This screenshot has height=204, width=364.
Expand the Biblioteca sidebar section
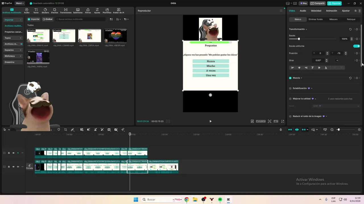pyautogui.click(x=13, y=56)
